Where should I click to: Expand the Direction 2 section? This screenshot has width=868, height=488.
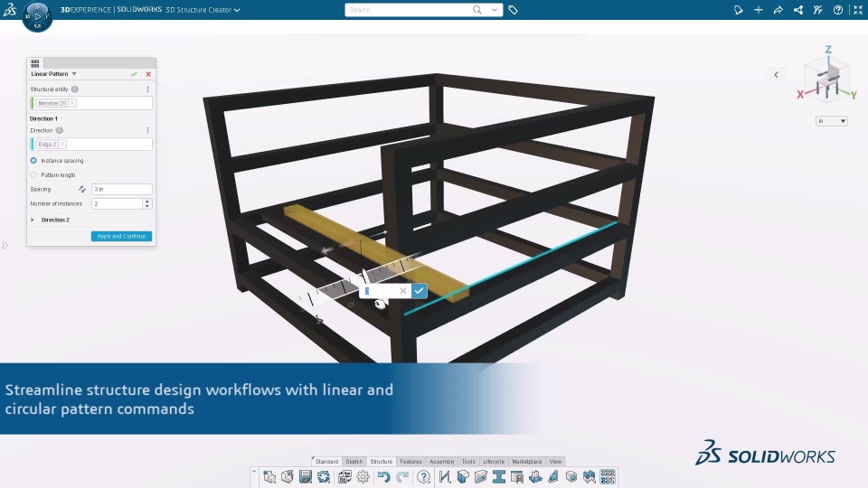coord(33,220)
